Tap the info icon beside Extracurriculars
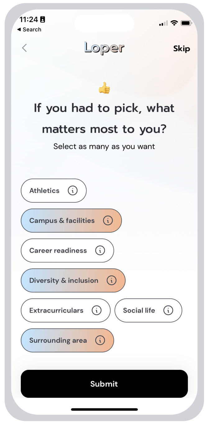This screenshot has width=209, height=424. pos(97,310)
